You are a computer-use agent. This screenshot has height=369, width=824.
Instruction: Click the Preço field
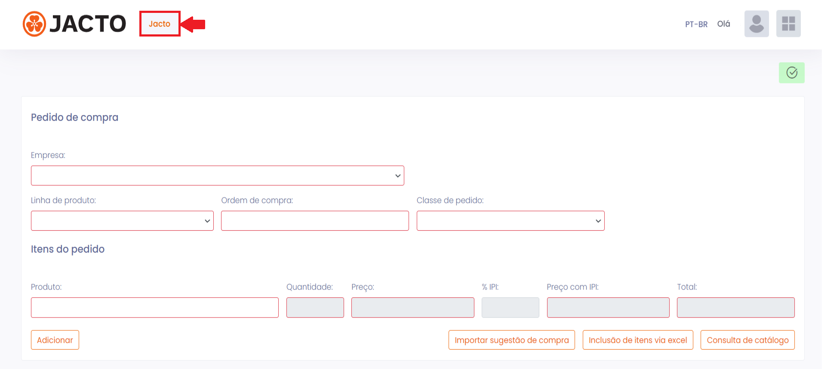pos(413,308)
